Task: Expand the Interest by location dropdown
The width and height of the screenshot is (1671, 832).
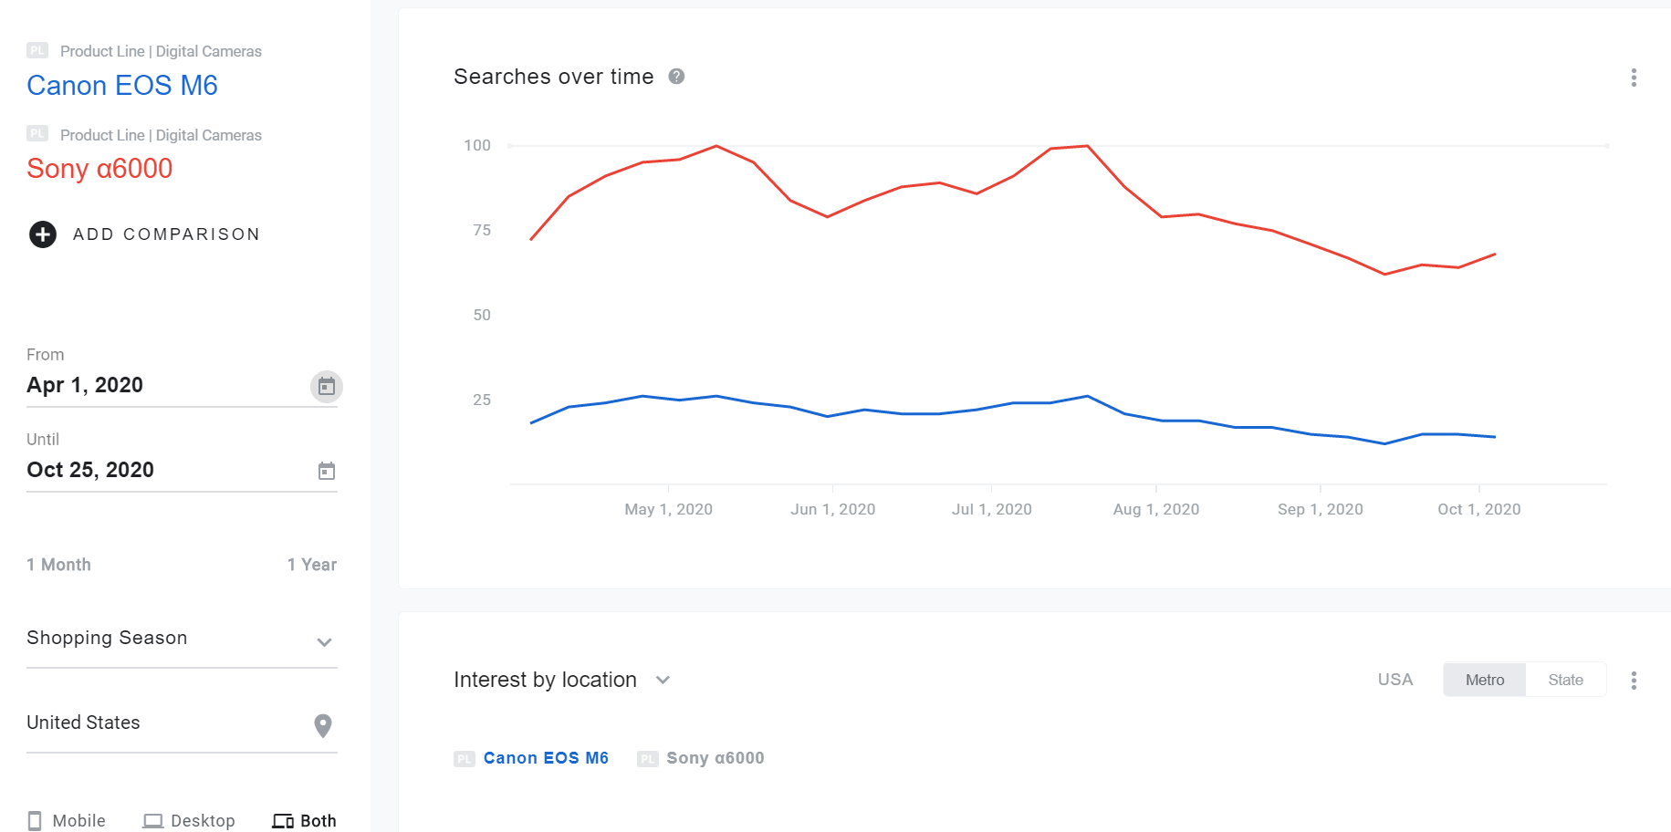Action: point(663,680)
